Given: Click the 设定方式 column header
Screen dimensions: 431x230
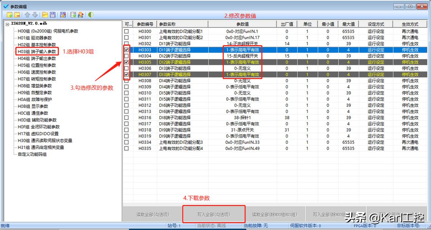Looking at the screenshot, I should click(376, 24).
